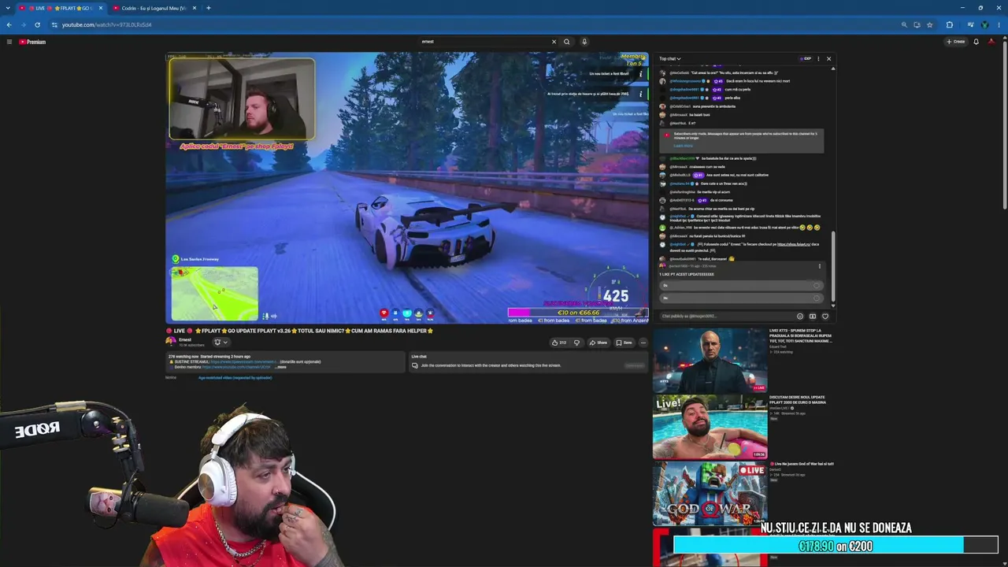
Task: Bookmark this page with the star icon
Action: click(929, 24)
